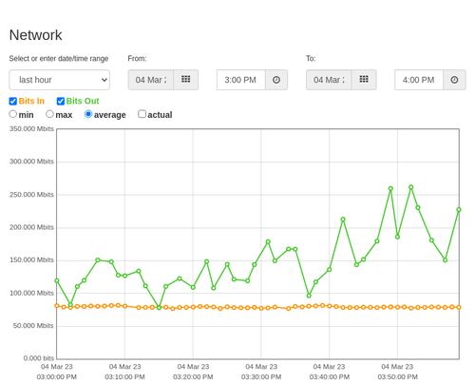Click the '250.000 Mbits' axis label
Image resolution: width=475 pixels, height=383 pixels.
[x=31, y=195]
